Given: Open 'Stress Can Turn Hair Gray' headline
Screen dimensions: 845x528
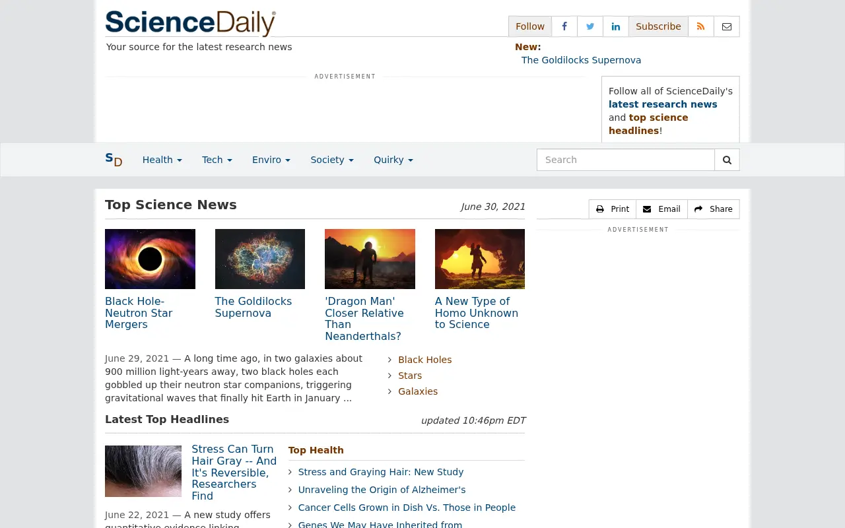Looking at the screenshot, I should pos(234,473).
